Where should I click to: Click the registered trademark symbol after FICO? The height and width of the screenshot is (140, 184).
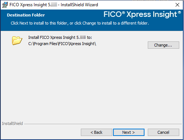(124, 13)
